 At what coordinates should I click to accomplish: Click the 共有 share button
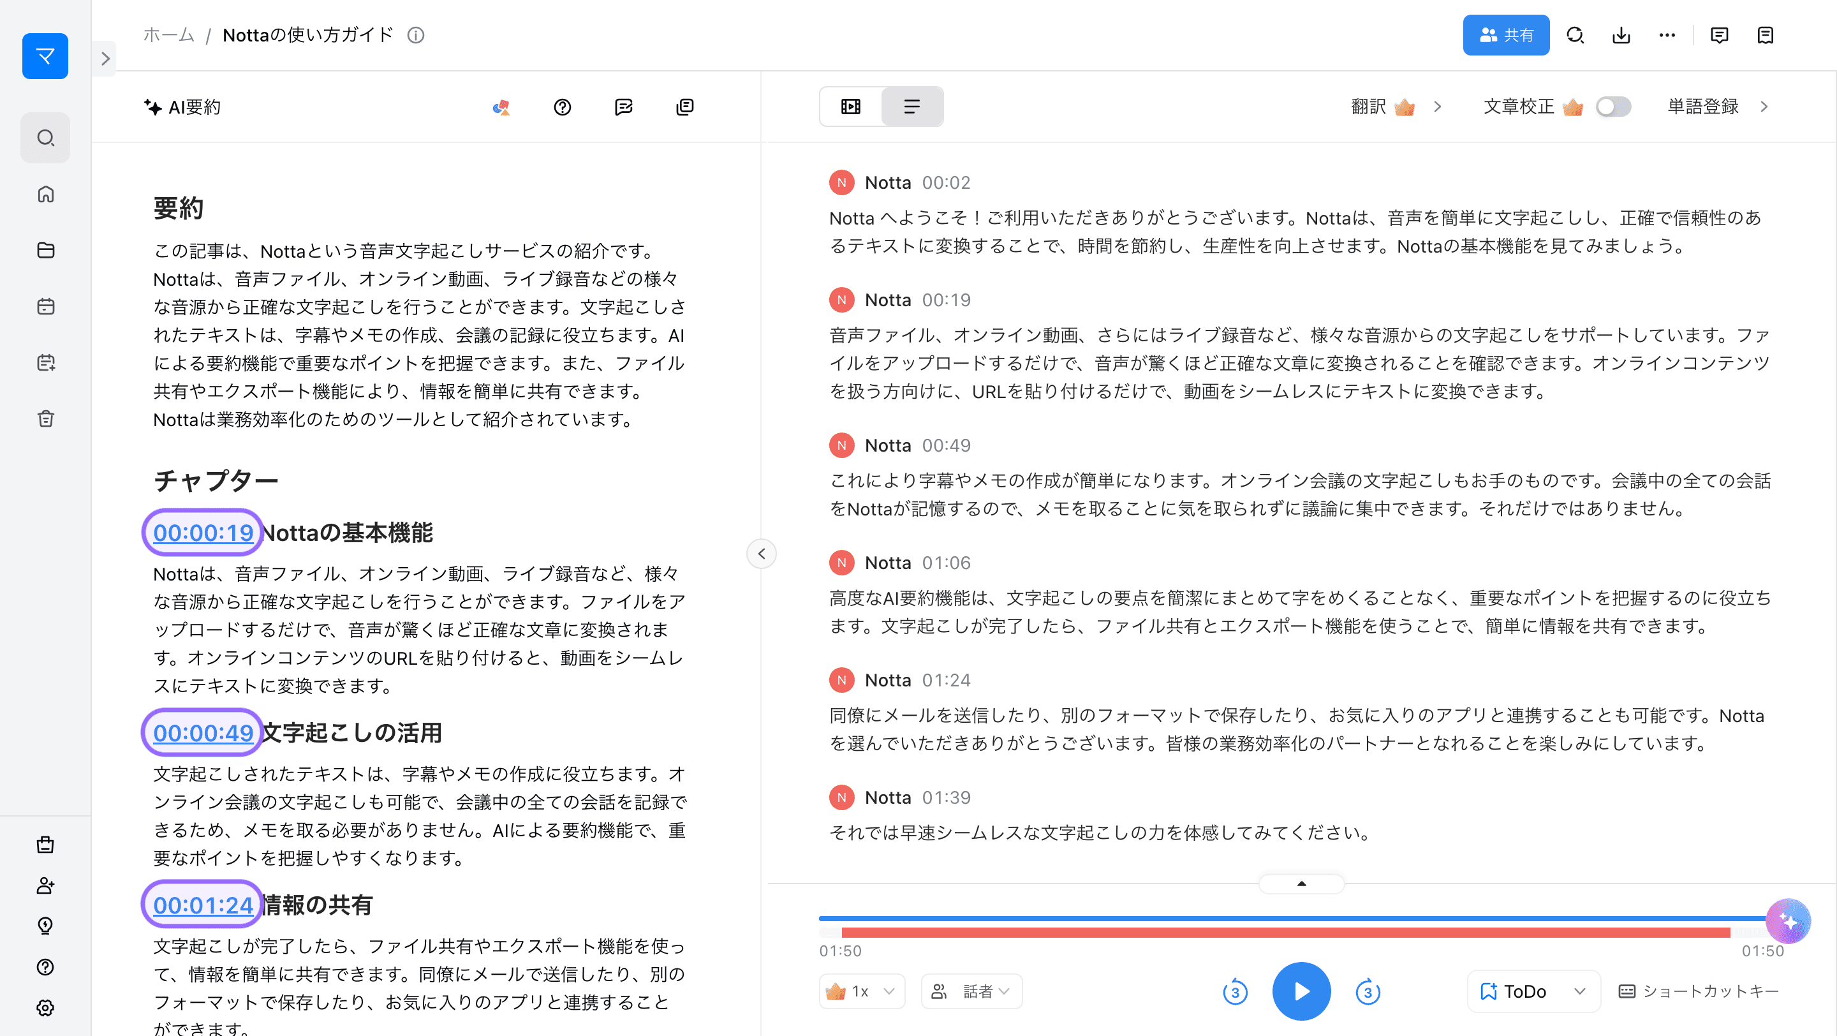1506,35
